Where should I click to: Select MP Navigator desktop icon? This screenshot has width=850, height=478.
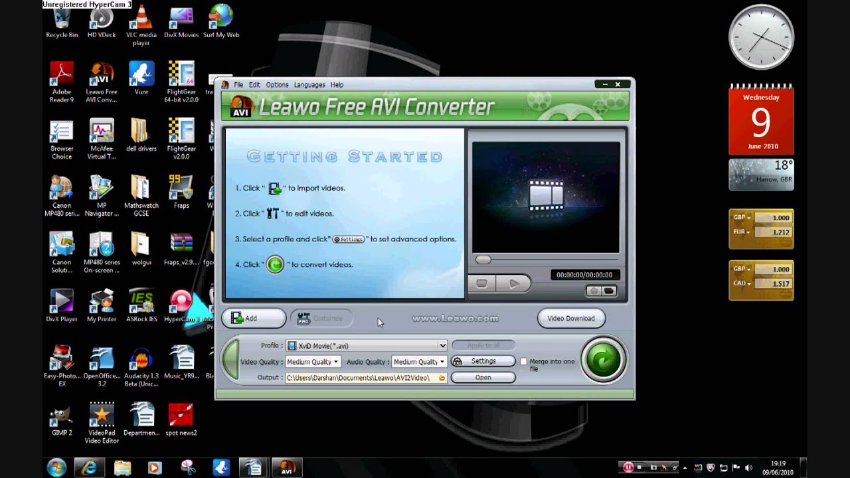point(102,196)
